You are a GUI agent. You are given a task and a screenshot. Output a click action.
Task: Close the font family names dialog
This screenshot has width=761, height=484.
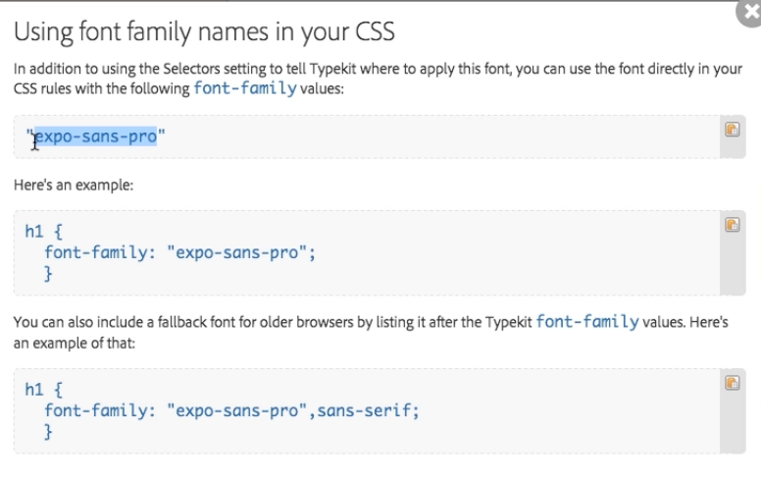click(x=751, y=8)
